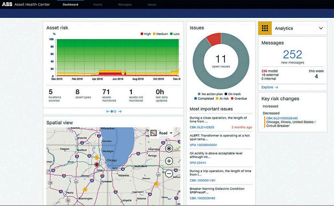Image resolution: width=334 pixels, height=206 pixels.
Task: Click the 0h last data updated stat
Action: tap(161, 95)
